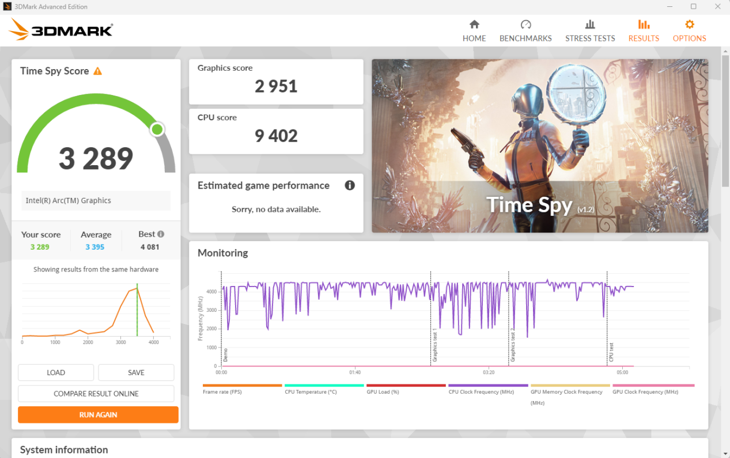This screenshot has width=730, height=458.
Task: Click the Time Spy artwork thumbnail
Action: tap(540, 146)
